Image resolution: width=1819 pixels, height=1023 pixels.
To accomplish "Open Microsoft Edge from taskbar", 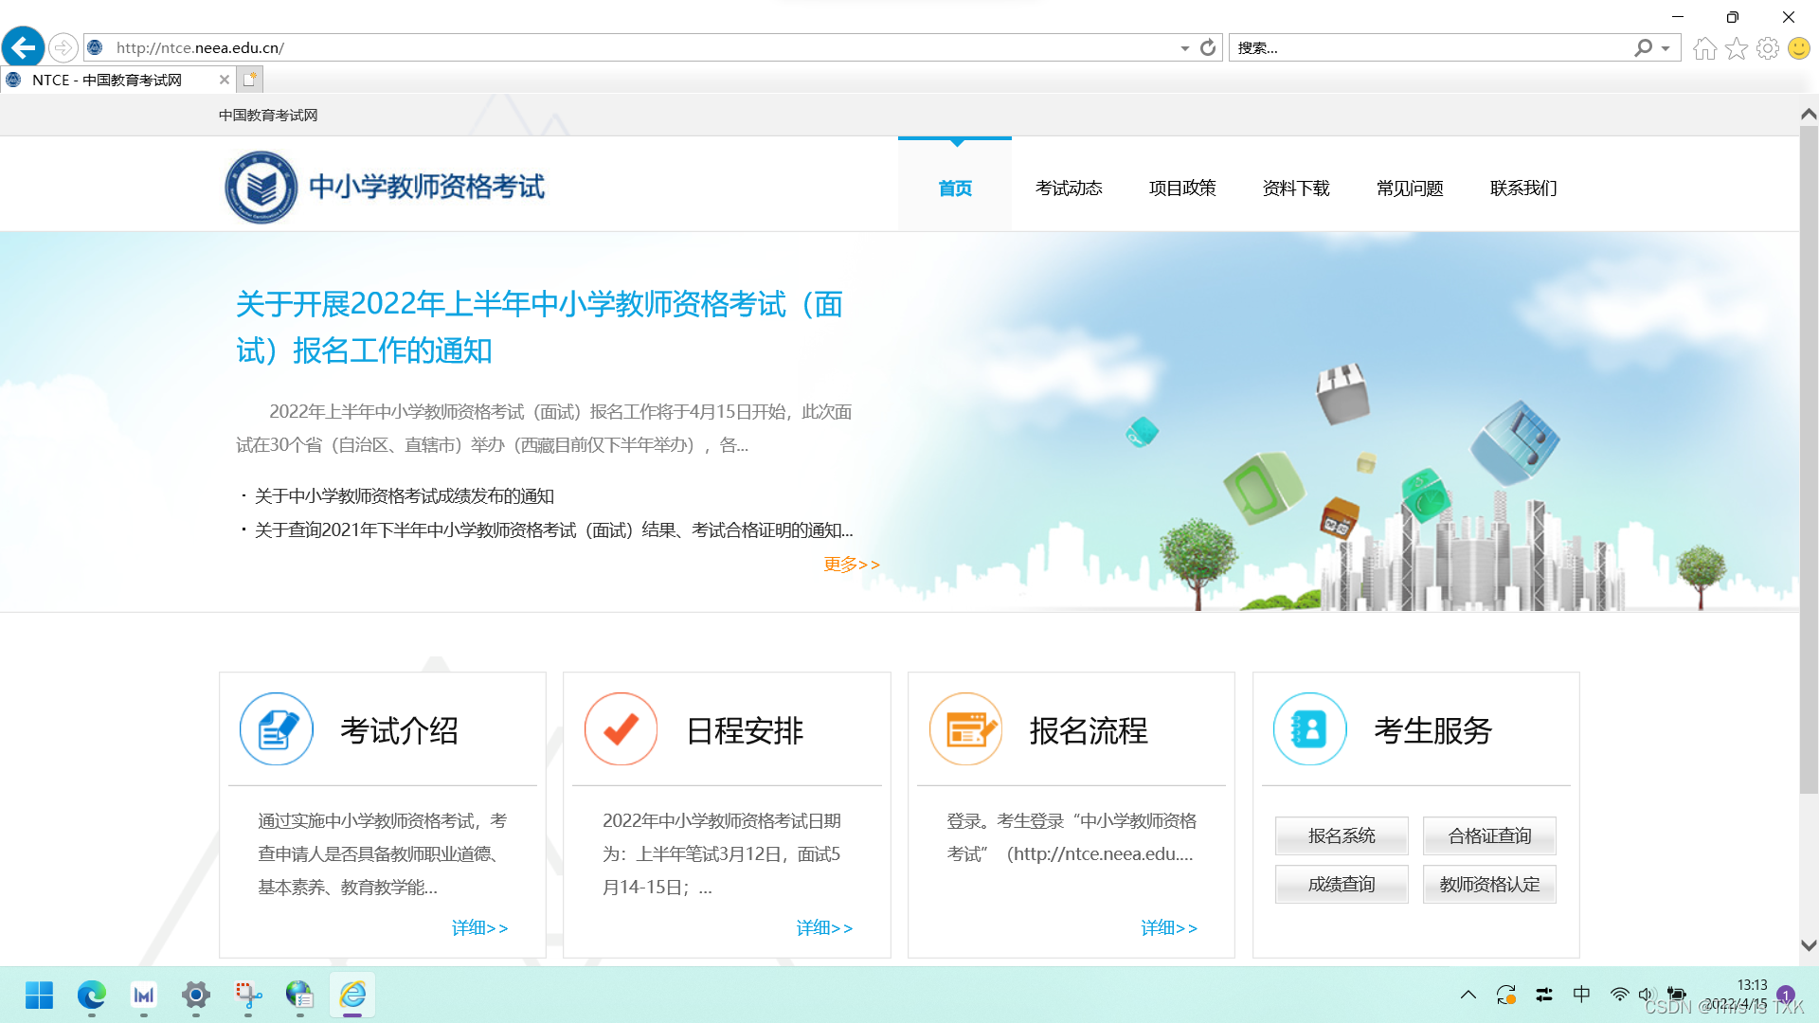I will pyautogui.click(x=92, y=995).
